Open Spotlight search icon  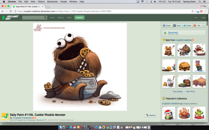tap(200, 2)
